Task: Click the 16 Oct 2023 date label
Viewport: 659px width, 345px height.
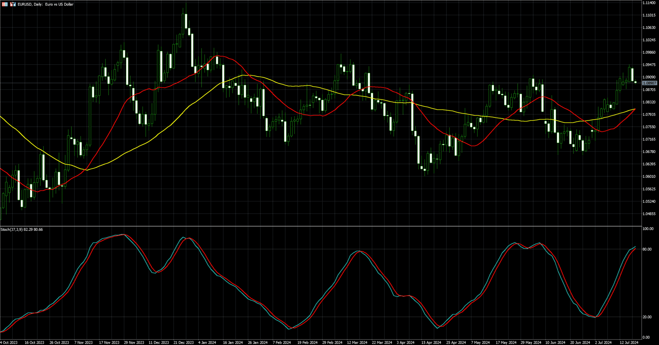Action: point(34,343)
